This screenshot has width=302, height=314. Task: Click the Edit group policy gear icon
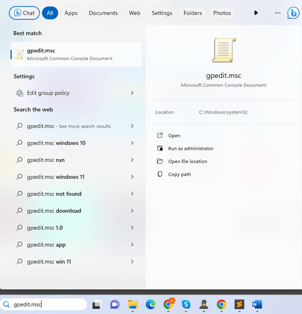[x=20, y=93]
